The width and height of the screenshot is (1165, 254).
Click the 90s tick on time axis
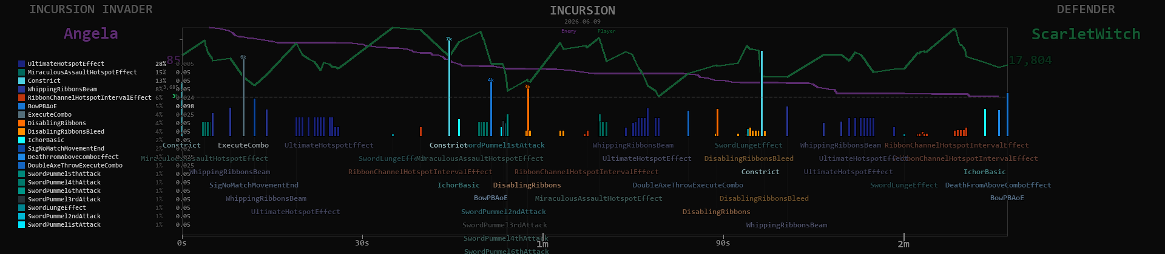(723, 243)
